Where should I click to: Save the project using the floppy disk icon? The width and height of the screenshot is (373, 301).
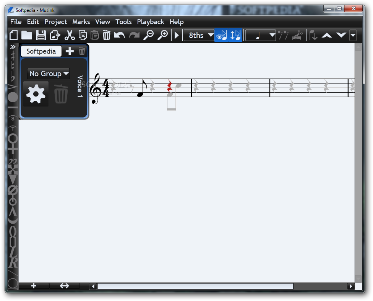pyautogui.click(x=41, y=35)
